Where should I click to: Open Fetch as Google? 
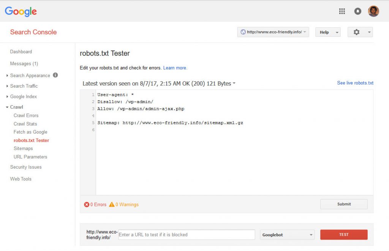(x=30, y=132)
